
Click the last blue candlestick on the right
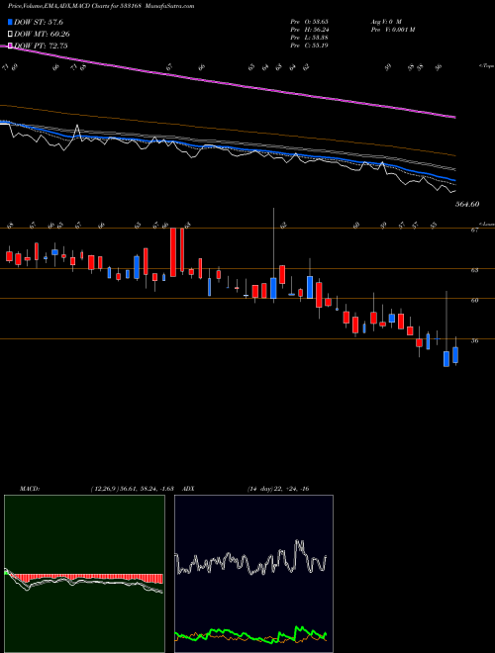[455, 355]
